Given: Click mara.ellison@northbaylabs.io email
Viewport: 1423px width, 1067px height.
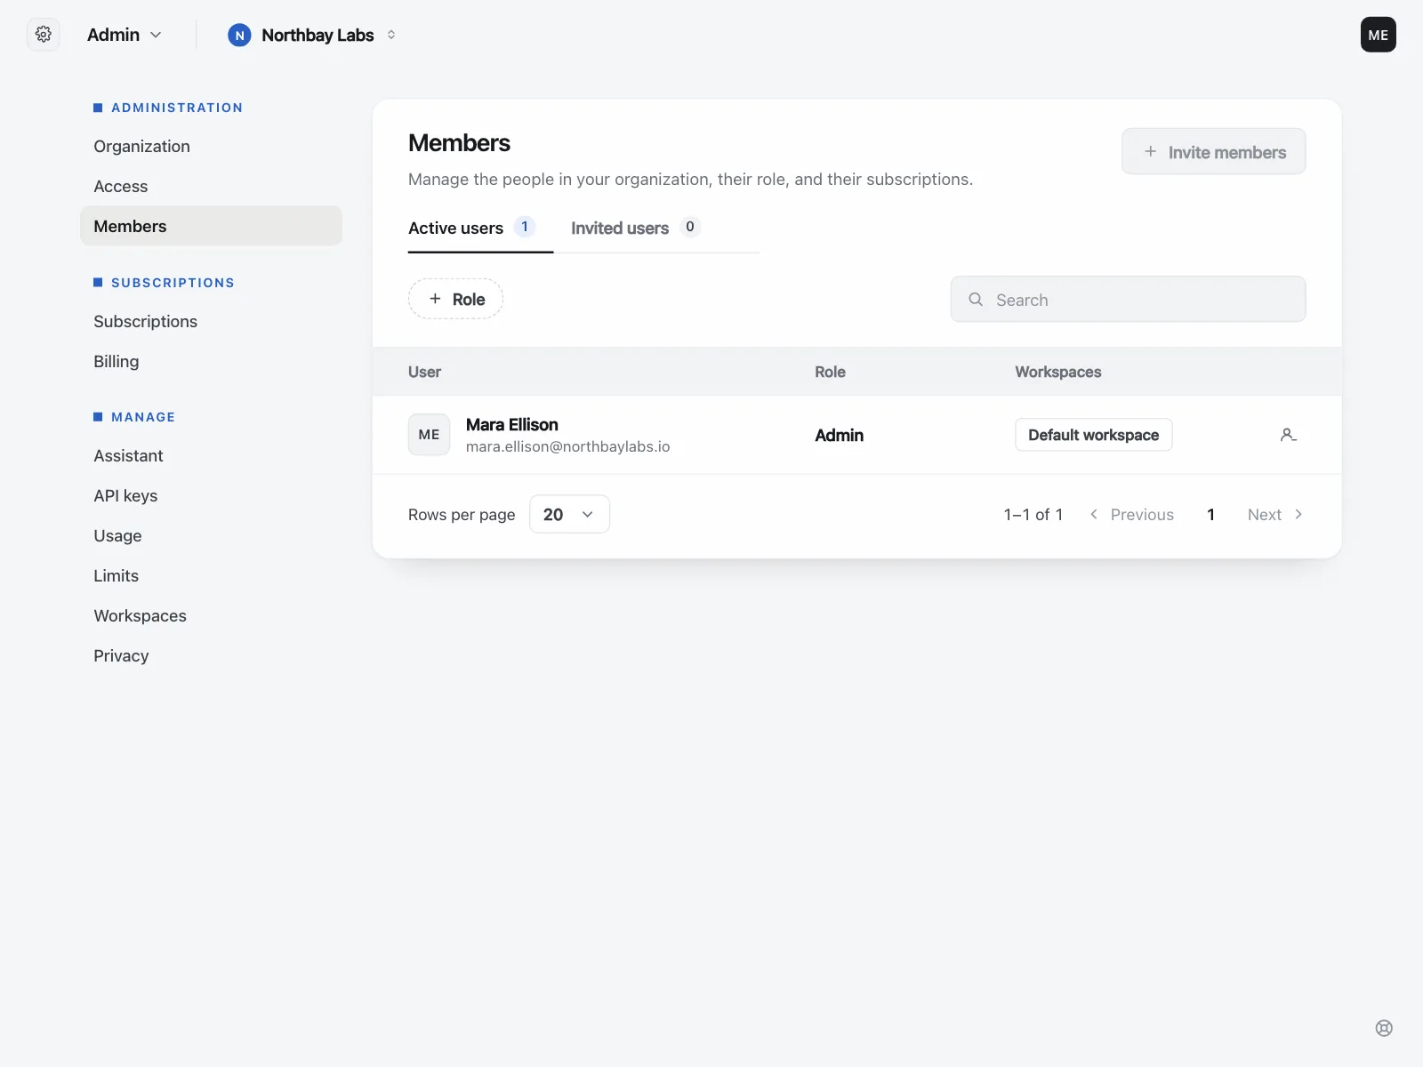Looking at the screenshot, I should coord(567,446).
